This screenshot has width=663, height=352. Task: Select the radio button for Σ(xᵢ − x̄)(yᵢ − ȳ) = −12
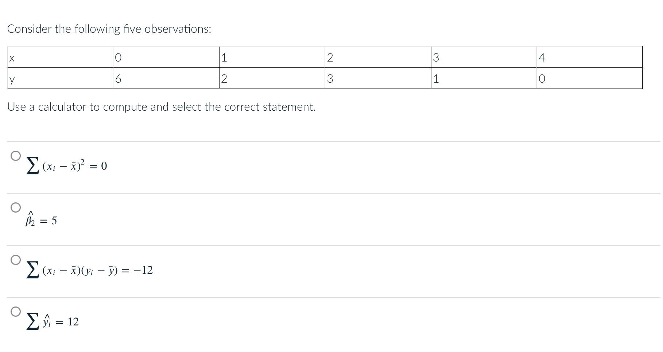click(x=15, y=260)
